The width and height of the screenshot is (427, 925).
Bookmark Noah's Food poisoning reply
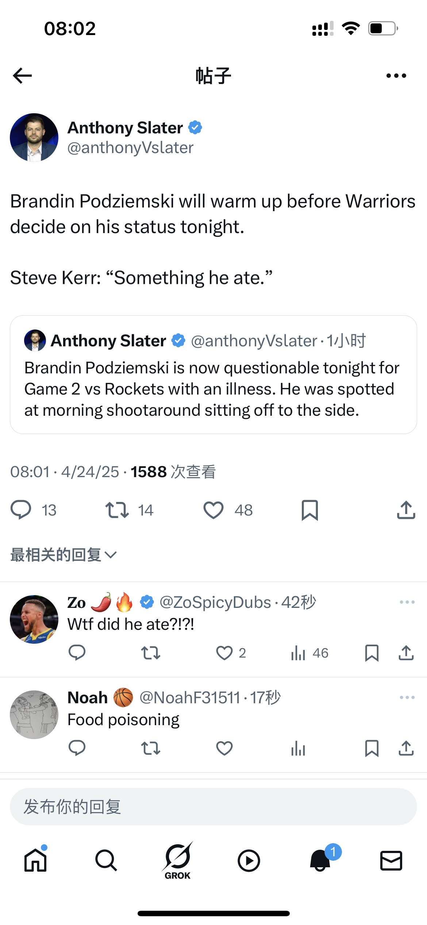[372, 748]
